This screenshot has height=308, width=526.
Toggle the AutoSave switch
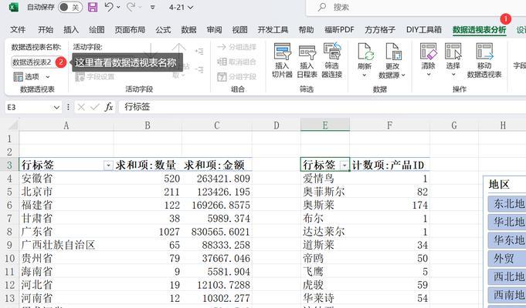pos(70,7)
